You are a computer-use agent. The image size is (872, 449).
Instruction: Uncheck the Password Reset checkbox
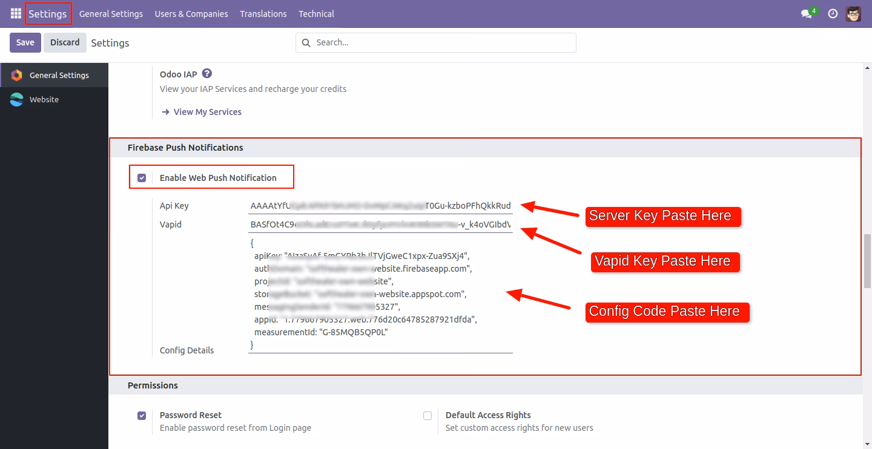click(x=142, y=416)
